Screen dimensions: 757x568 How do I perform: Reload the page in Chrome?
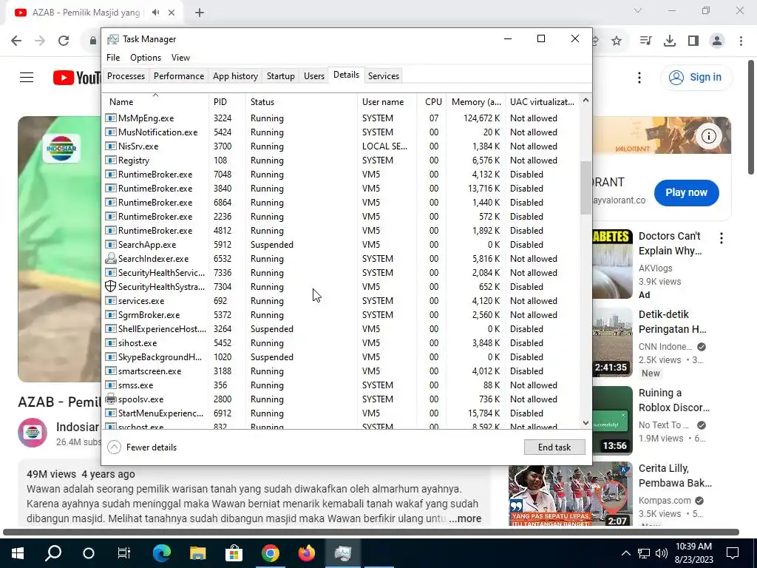(x=64, y=41)
